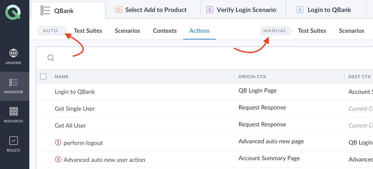
Task: Toggle the select-all checkbox in the table header
Action: coord(43,76)
